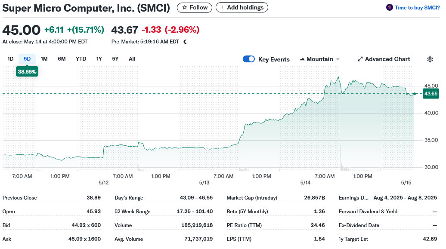Enable the 1D chart view
The image size is (446, 249).
coord(10,58)
